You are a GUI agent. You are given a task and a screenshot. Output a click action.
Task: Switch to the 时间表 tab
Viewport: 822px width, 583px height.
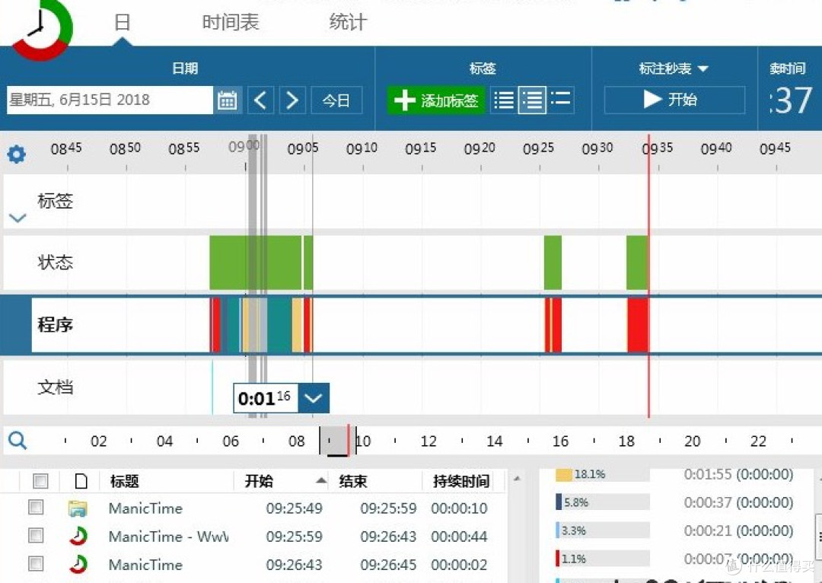[x=229, y=22]
